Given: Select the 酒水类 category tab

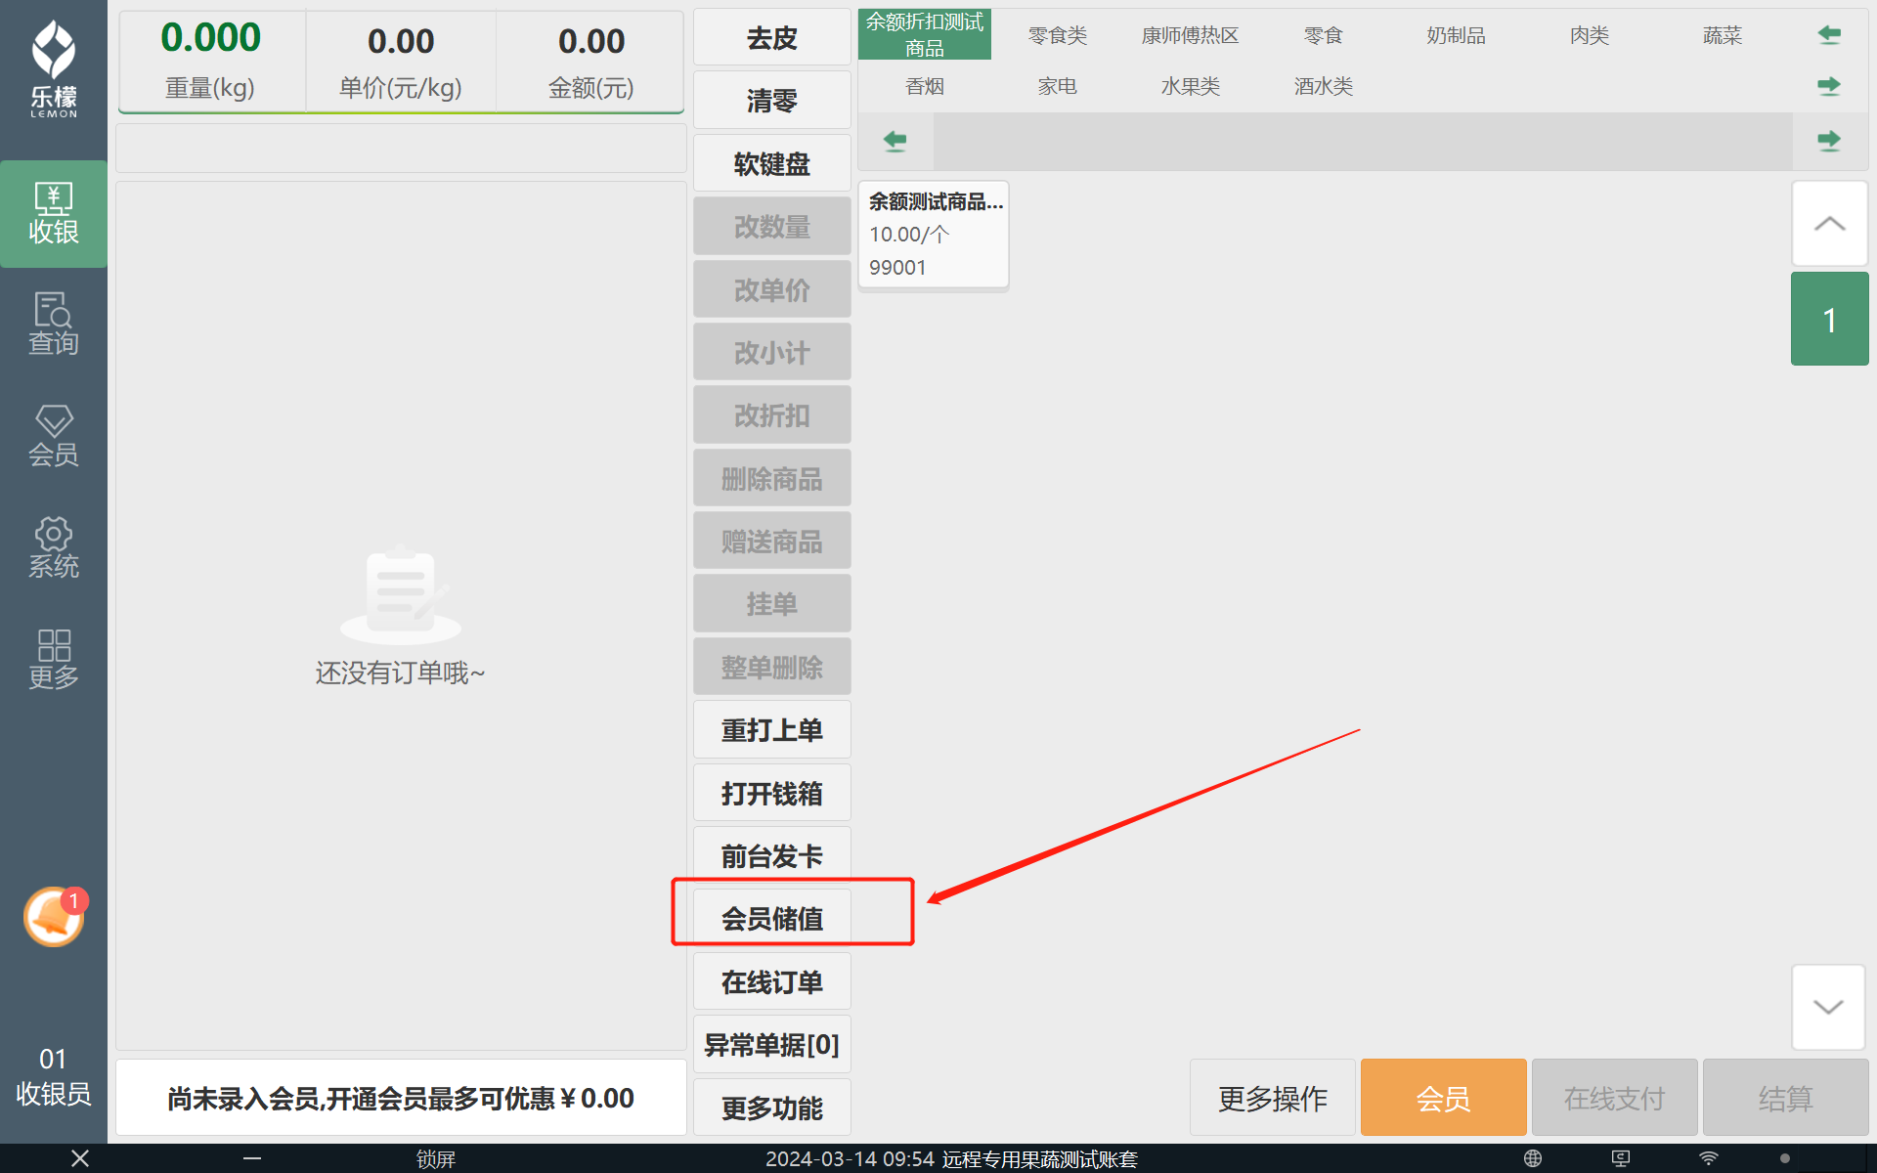Looking at the screenshot, I should tap(1324, 86).
